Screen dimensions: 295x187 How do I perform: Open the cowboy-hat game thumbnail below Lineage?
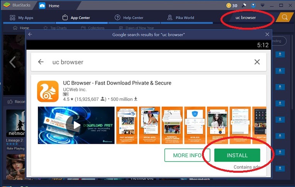pos(15,167)
